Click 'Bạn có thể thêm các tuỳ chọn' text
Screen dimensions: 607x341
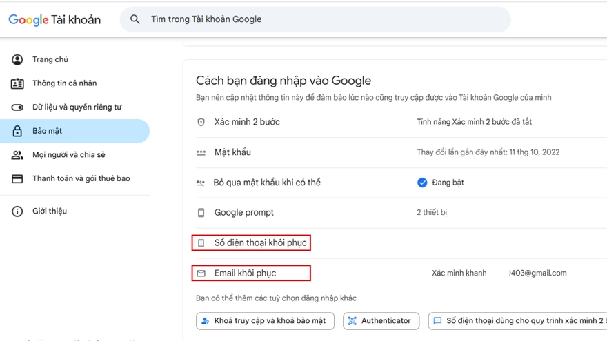[276, 298]
